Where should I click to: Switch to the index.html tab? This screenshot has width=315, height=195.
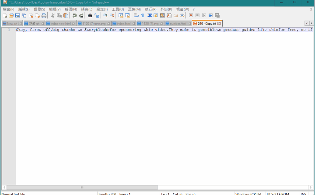click(123, 24)
